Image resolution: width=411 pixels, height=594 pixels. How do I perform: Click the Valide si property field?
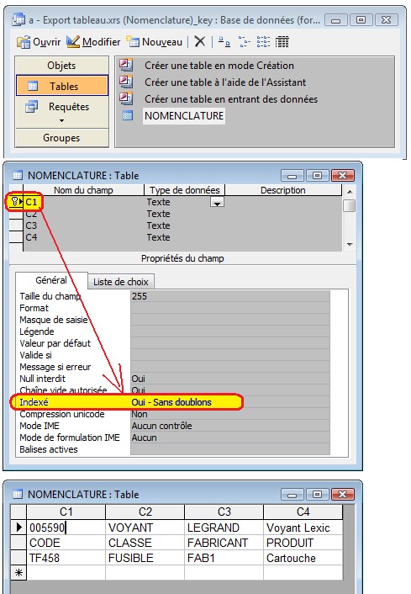tap(229, 355)
